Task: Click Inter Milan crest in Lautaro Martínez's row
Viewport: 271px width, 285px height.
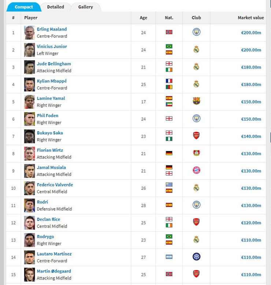Action: pos(196,257)
